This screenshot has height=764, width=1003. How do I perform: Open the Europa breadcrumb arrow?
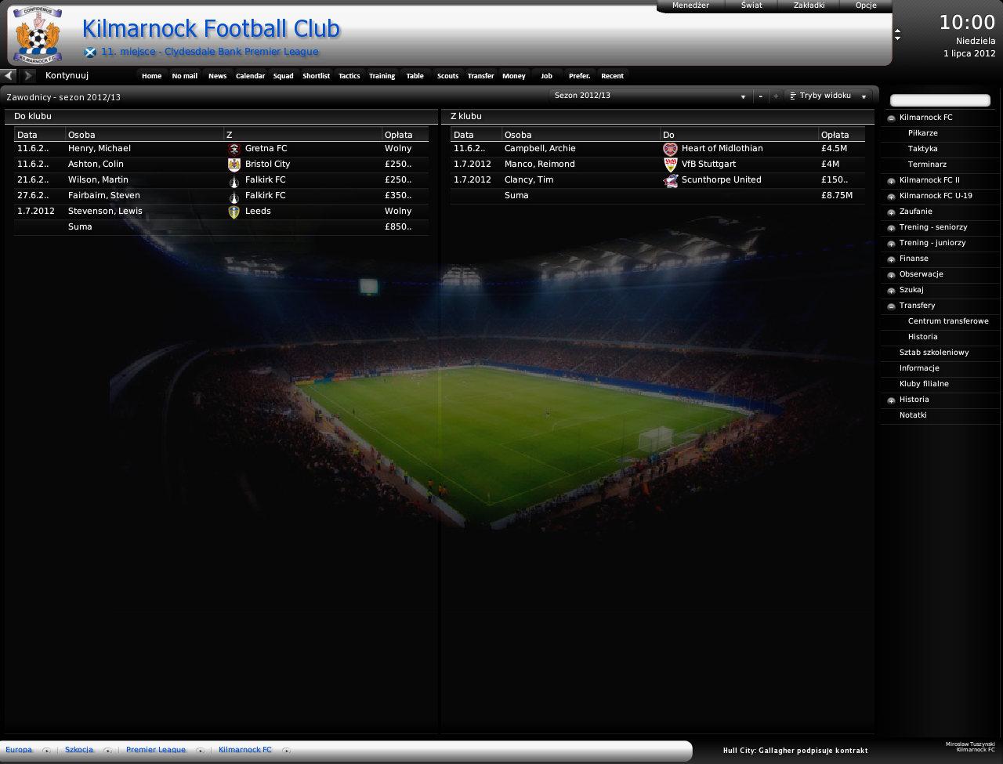click(x=47, y=751)
